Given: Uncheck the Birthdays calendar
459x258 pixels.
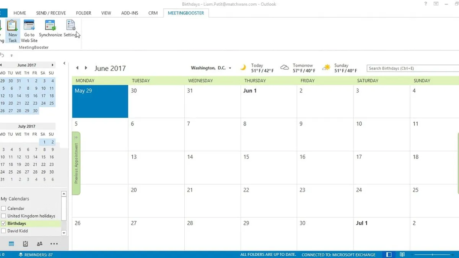Looking at the screenshot, I should [3, 223].
